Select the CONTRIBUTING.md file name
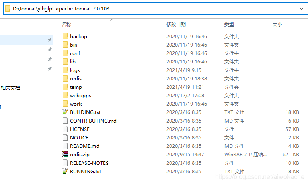Image resolution: width=308 pixels, height=184 pixels. coord(93,121)
